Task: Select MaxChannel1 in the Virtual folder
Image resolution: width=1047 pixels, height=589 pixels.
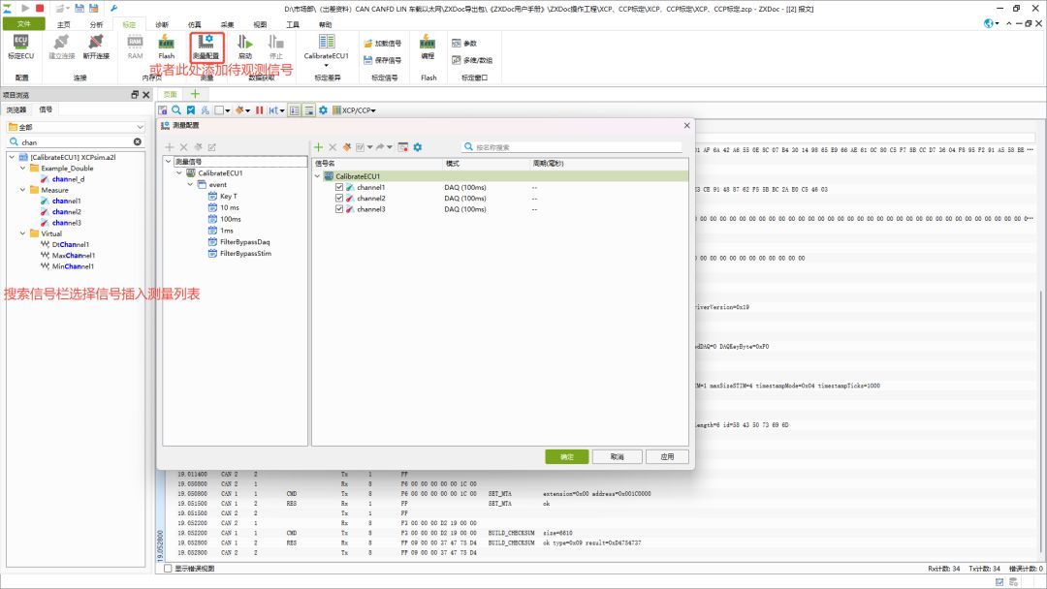Action: tap(74, 256)
